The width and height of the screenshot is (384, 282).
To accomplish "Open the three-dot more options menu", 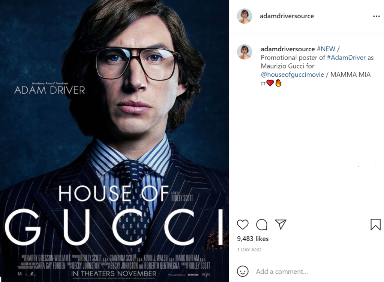I will tap(376, 16).
